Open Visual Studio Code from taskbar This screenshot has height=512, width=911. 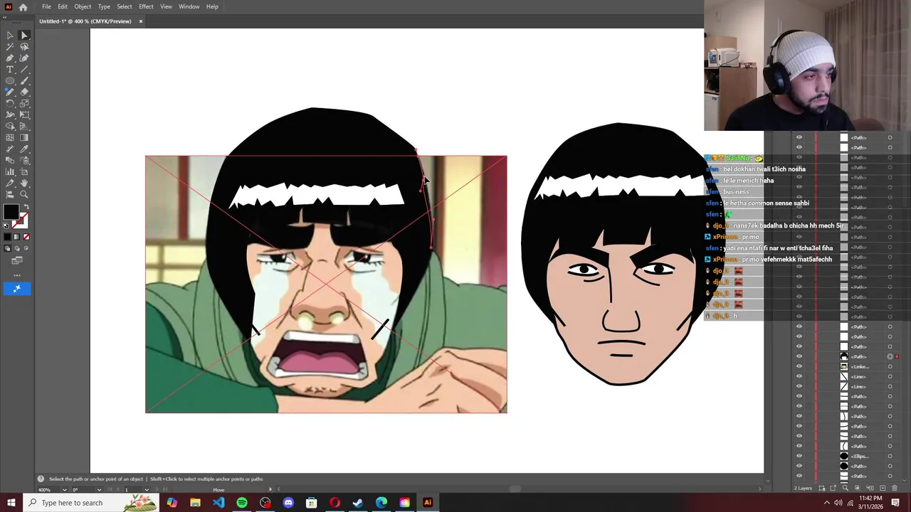click(x=218, y=503)
